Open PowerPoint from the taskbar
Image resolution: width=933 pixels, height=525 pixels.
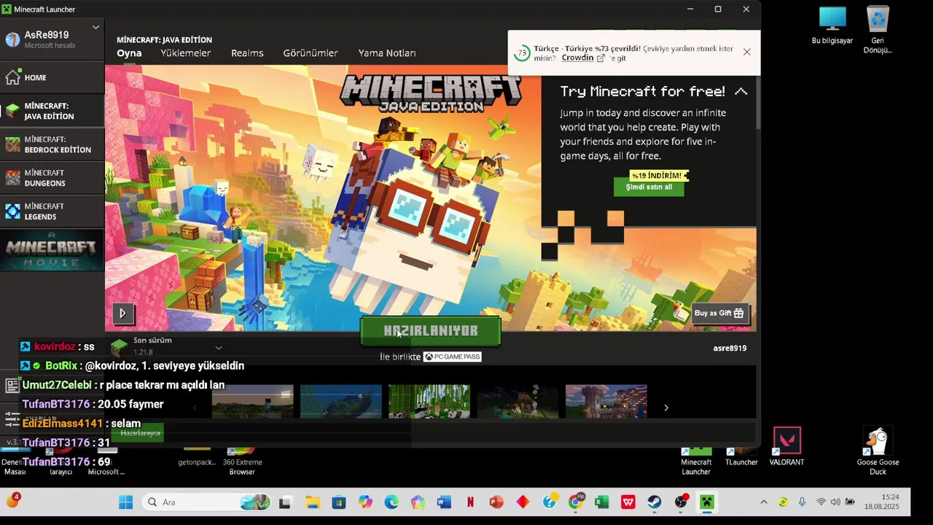click(x=496, y=502)
